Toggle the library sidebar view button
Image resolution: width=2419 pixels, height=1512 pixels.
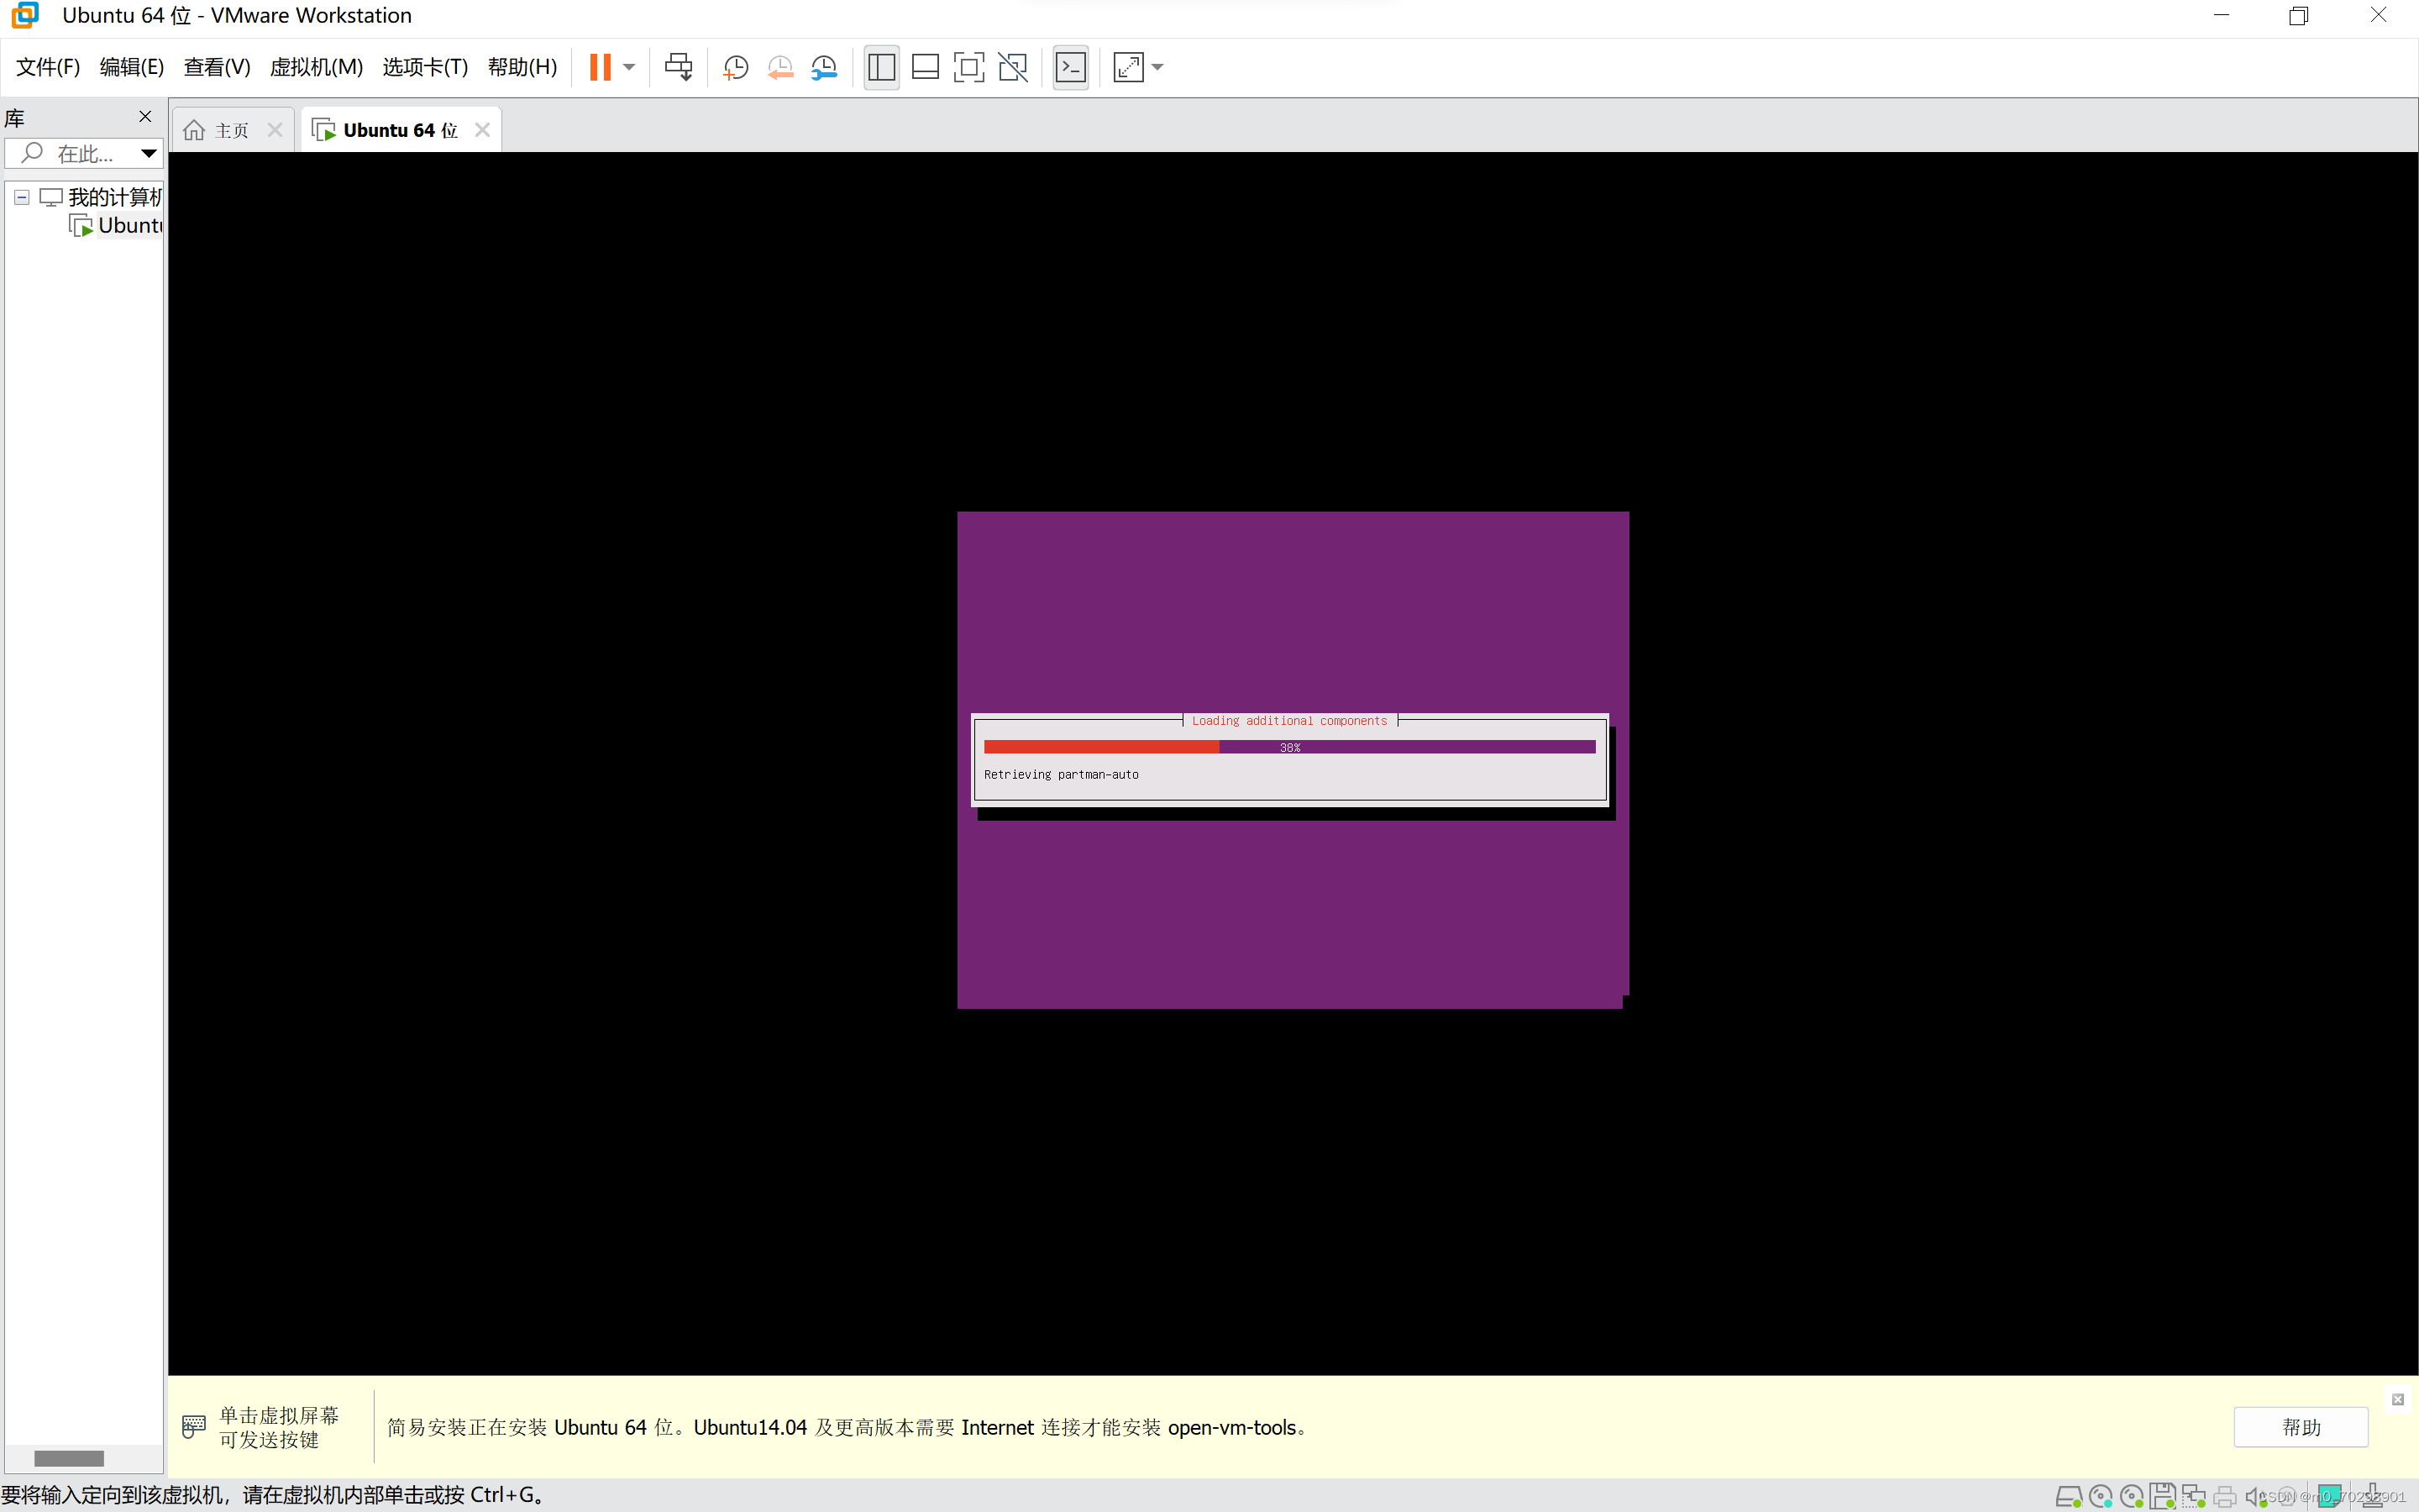(x=880, y=67)
